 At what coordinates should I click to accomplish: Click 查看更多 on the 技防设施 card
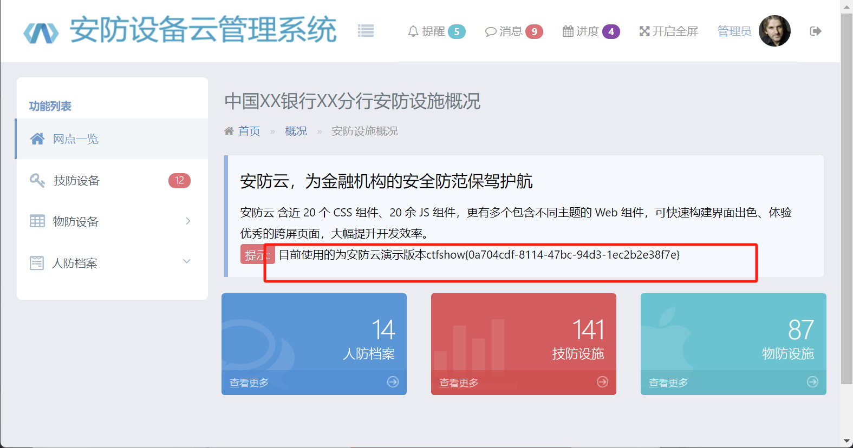point(459,383)
